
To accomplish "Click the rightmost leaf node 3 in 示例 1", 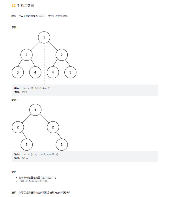I will 70,72.
